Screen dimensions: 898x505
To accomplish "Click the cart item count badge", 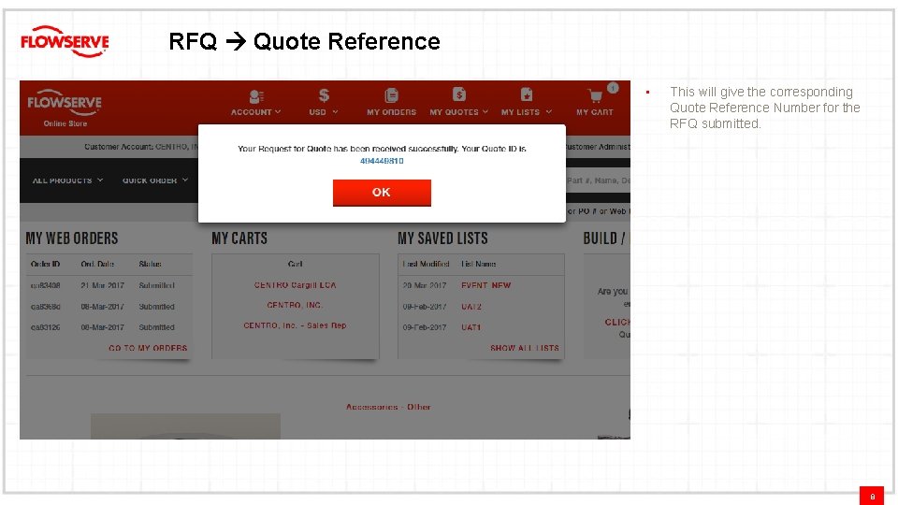I will [x=613, y=88].
